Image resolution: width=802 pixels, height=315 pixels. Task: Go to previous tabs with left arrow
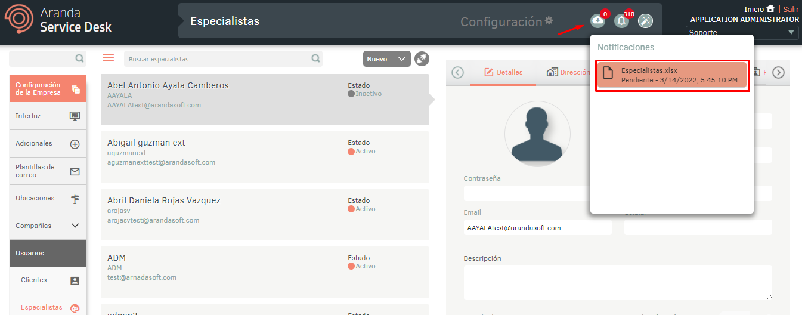pos(457,72)
